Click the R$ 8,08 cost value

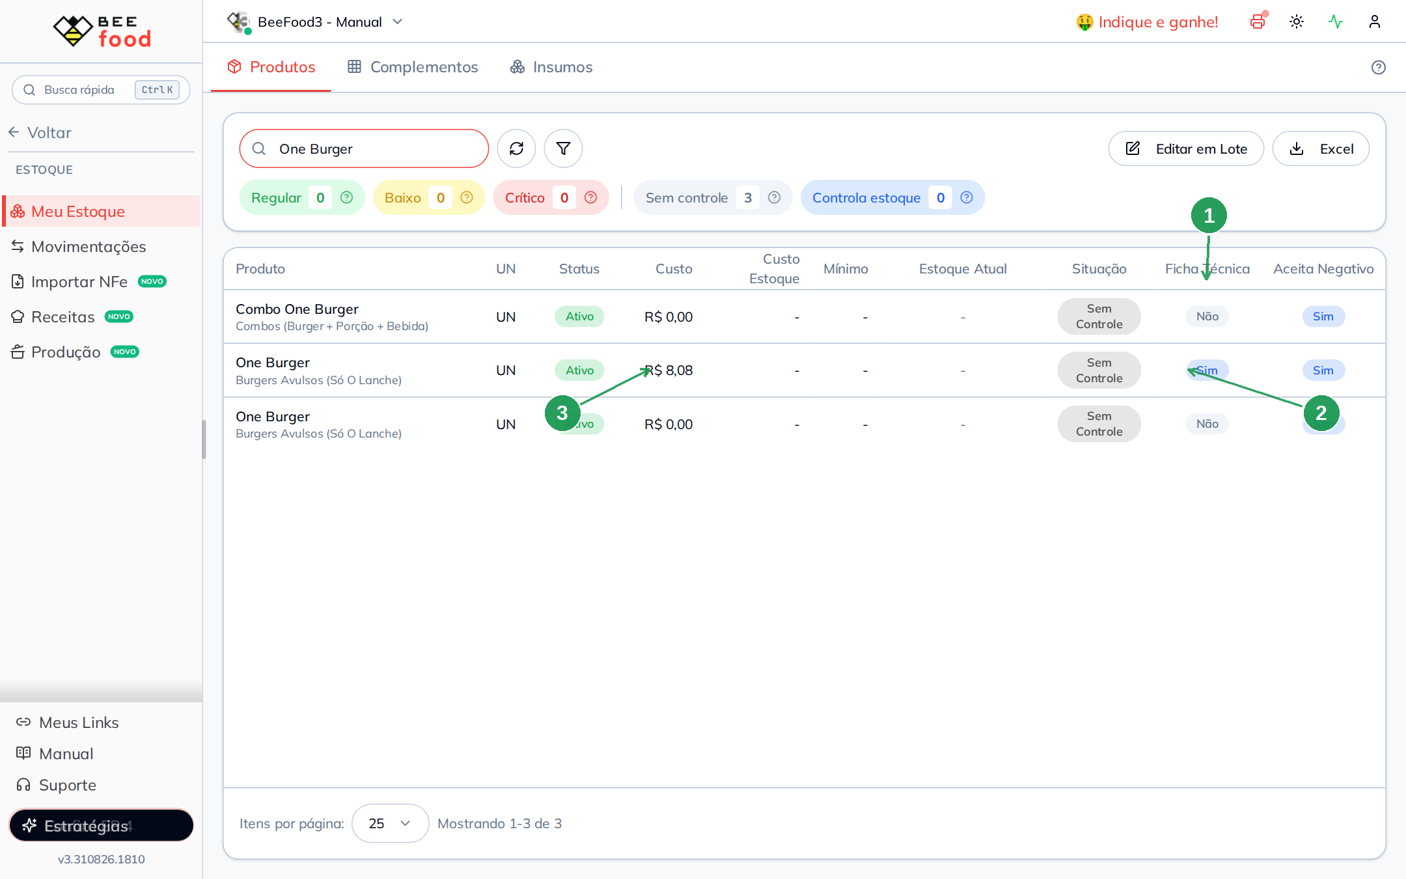coord(669,370)
